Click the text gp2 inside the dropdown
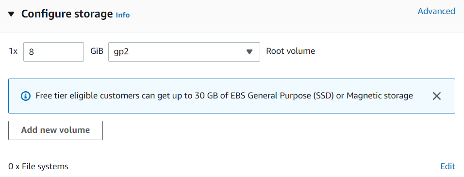Screen dimensions: 464x177 [121, 52]
